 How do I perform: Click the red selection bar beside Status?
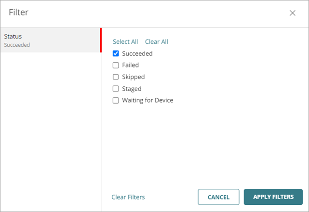click(x=101, y=40)
